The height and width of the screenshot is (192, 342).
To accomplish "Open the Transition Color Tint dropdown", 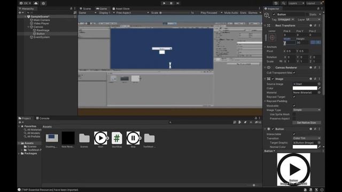I will 306,139.
